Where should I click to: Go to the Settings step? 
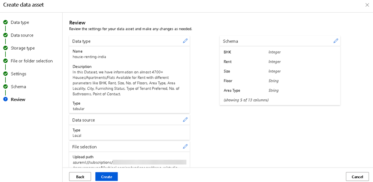point(18,74)
